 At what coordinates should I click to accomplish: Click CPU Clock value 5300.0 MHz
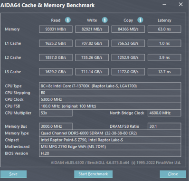pos(110,99)
